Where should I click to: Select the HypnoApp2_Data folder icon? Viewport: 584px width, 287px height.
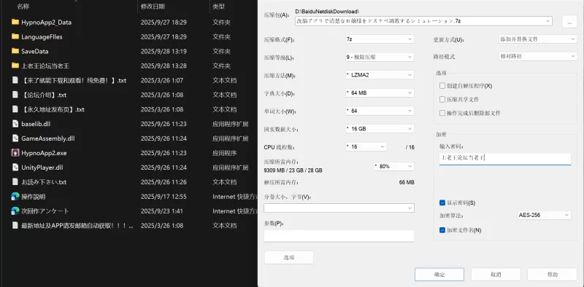pos(15,22)
